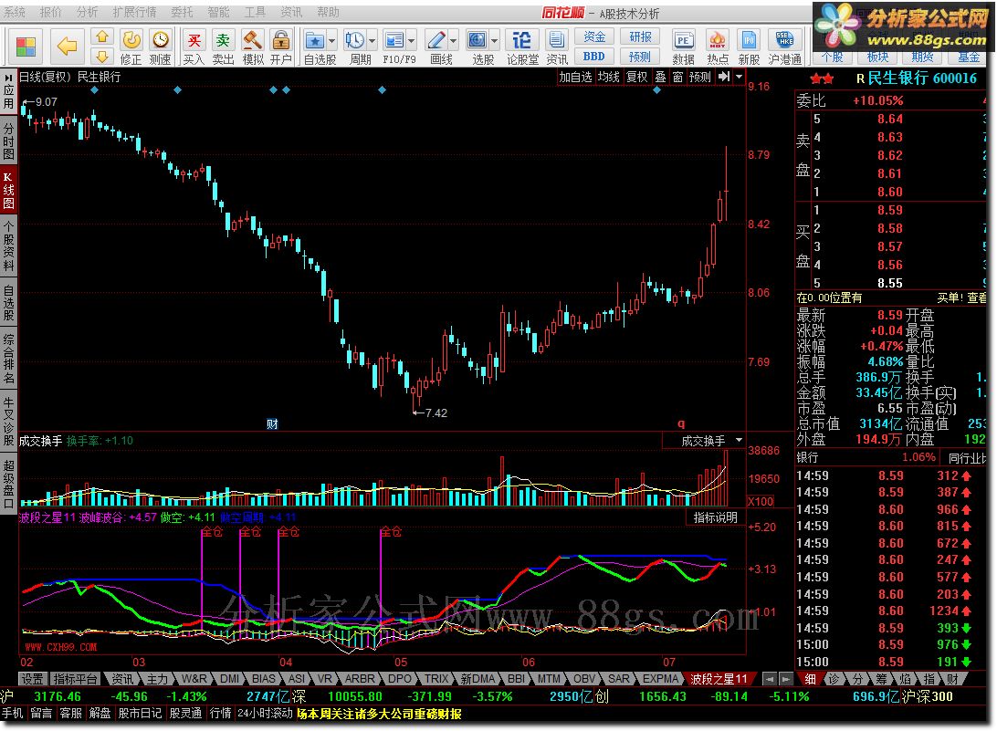Viewport: 997px width, 731px height.
Task: Select the MACD-style W&R indicator tab
Action: [194, 679]
